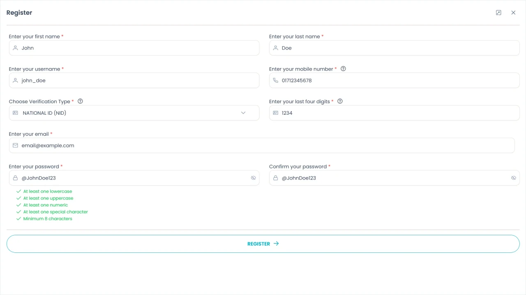Click the person icon in first name field
This screenshot has width=526, height=295.
coord(15,48)
